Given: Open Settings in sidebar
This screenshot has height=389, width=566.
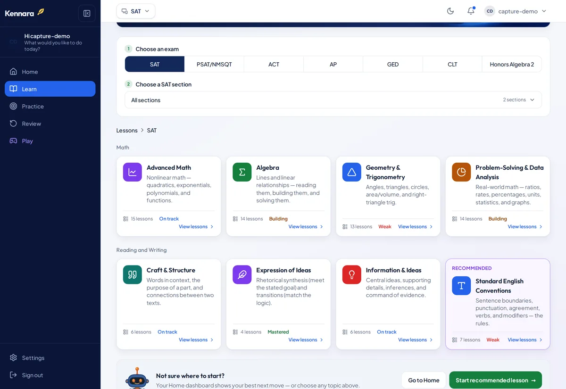Looking at the screenshot, I should coord(50,357).
